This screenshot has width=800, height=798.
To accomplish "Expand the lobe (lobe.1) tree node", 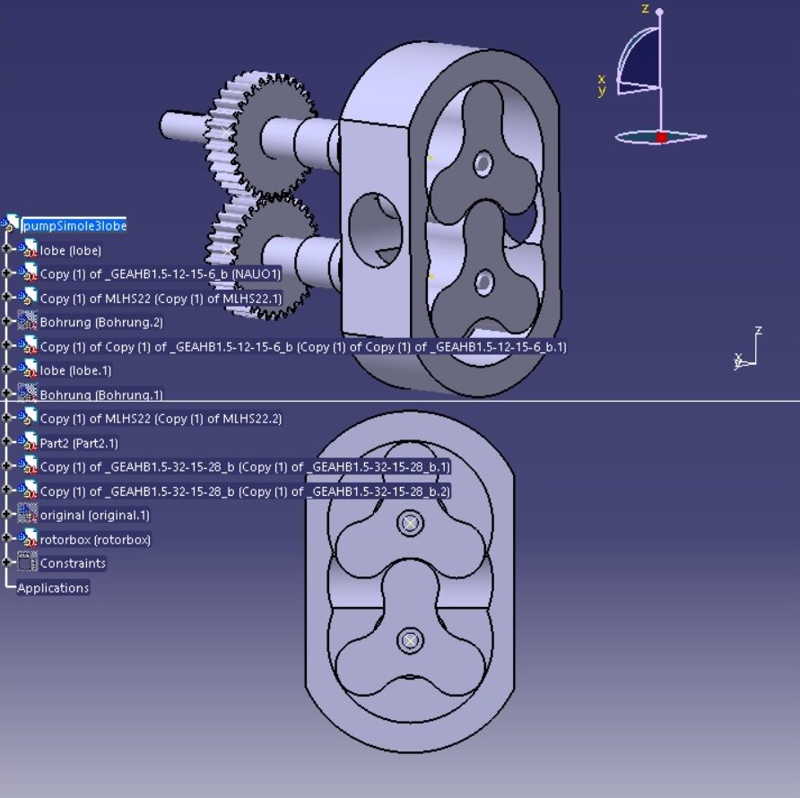I will point(6,369).
